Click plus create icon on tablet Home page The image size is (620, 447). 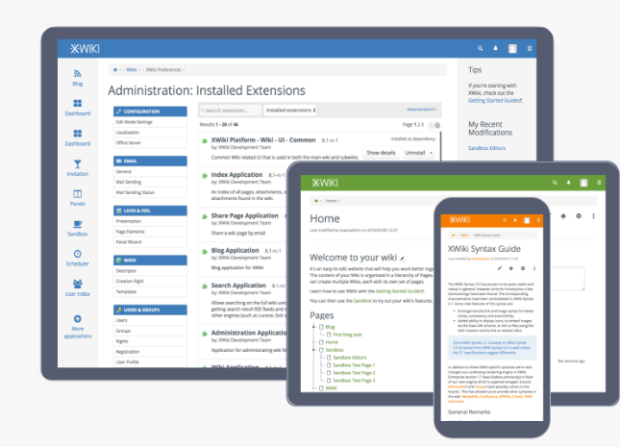(563, 216)
